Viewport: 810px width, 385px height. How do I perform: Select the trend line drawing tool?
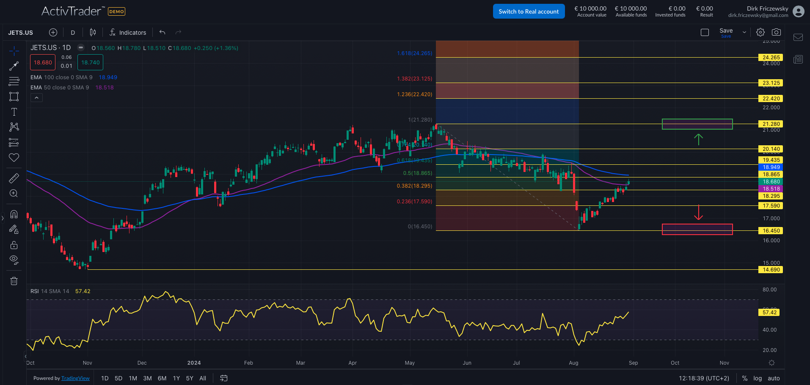click(14, 66)
